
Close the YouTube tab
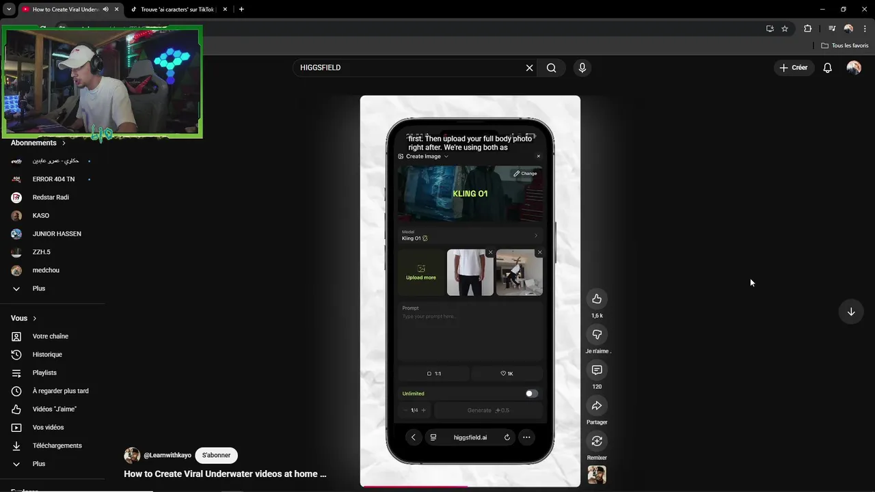tap(117, 10)
